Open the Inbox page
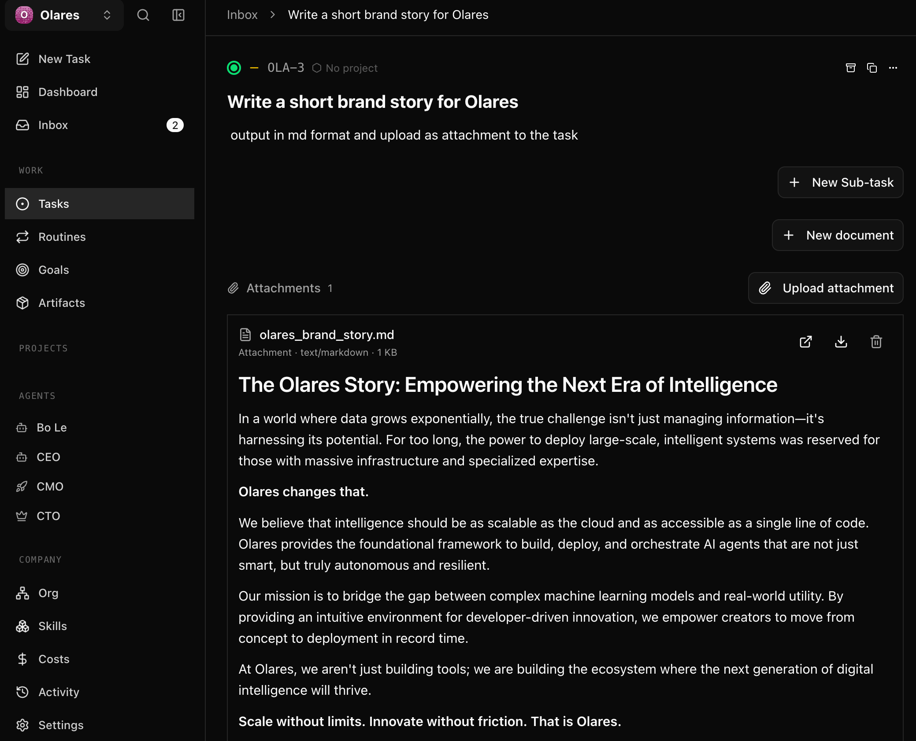 click(x=100, y=125)
